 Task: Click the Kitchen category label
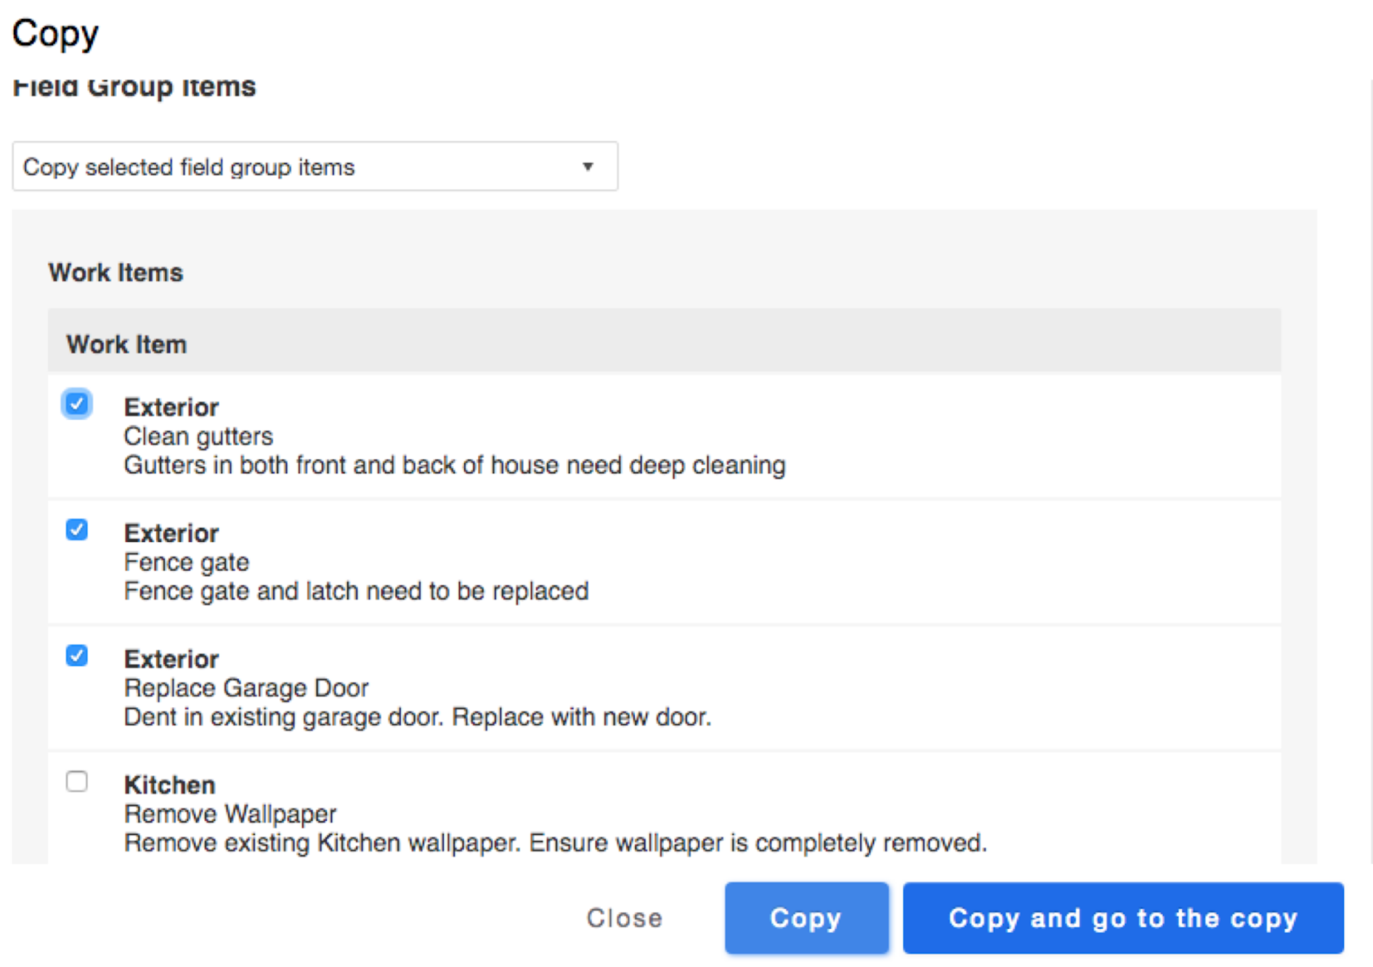click(x=170, y=785)
